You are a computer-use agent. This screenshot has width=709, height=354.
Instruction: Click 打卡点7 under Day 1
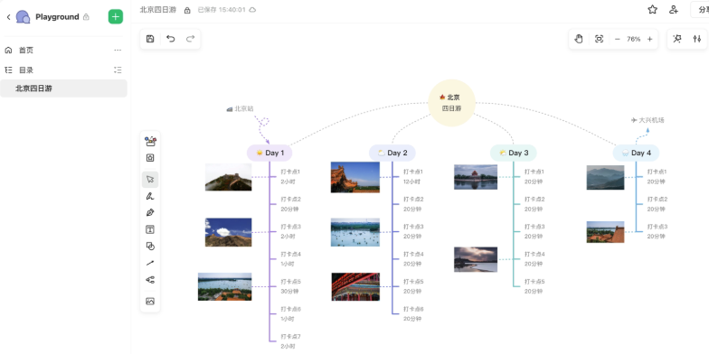tap(291, 336)
